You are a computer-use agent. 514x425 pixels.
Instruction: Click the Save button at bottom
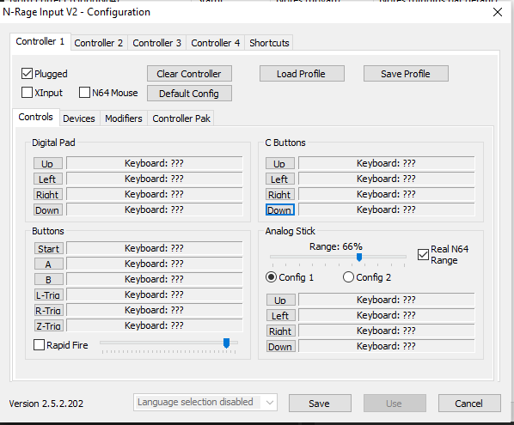click(x=320, y=403)
